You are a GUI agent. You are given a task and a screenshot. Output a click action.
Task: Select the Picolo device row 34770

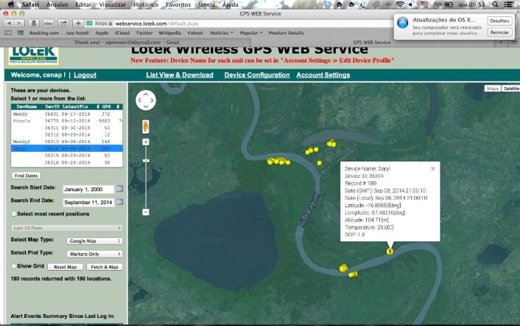pyautogui.click(x=67, y=121)
